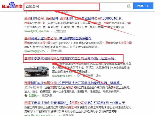Image resolution: width=155 pixels, height=116 pixels.
Task: Click the shield badge beside www.xzytjz.com
Action: point(78,76)
